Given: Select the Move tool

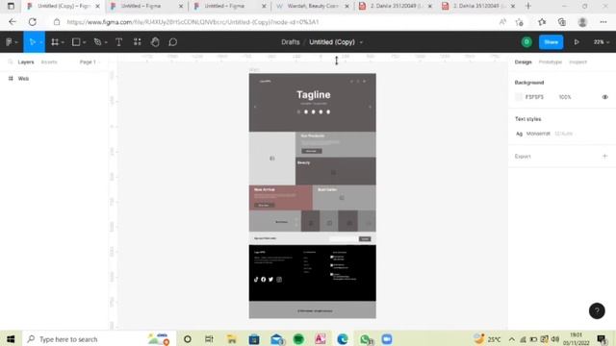Looking at the screenshot, I should tap(32, 42).
